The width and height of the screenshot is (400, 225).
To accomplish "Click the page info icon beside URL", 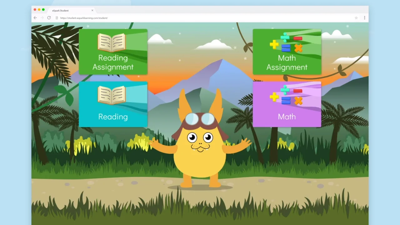I will [57, 18].
